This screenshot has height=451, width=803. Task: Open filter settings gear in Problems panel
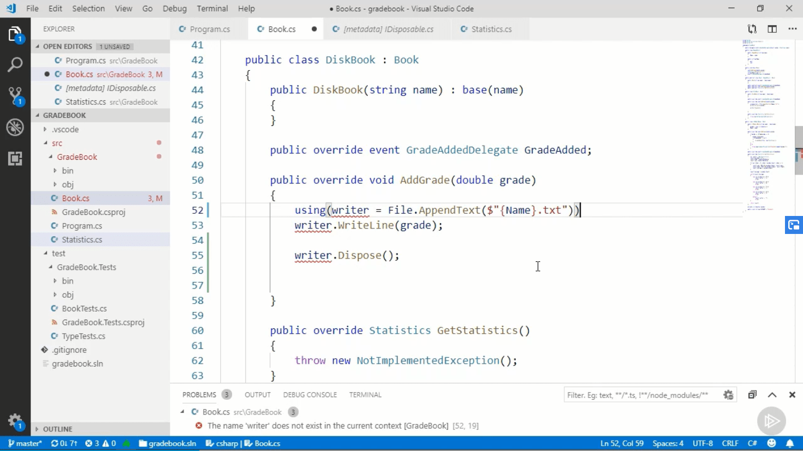pyautogui.click(x=728, y=395)
